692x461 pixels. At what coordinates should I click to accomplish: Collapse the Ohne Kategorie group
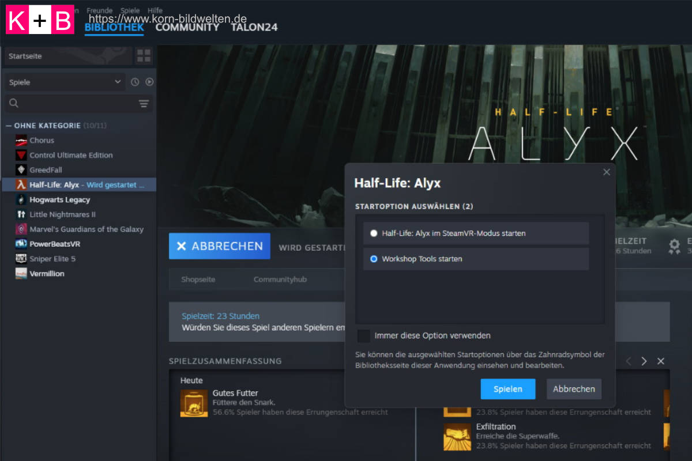tap(8, 126)
